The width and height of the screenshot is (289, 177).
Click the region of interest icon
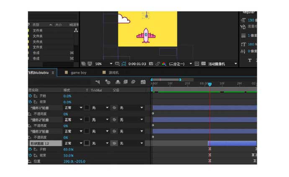coord(197,64)
